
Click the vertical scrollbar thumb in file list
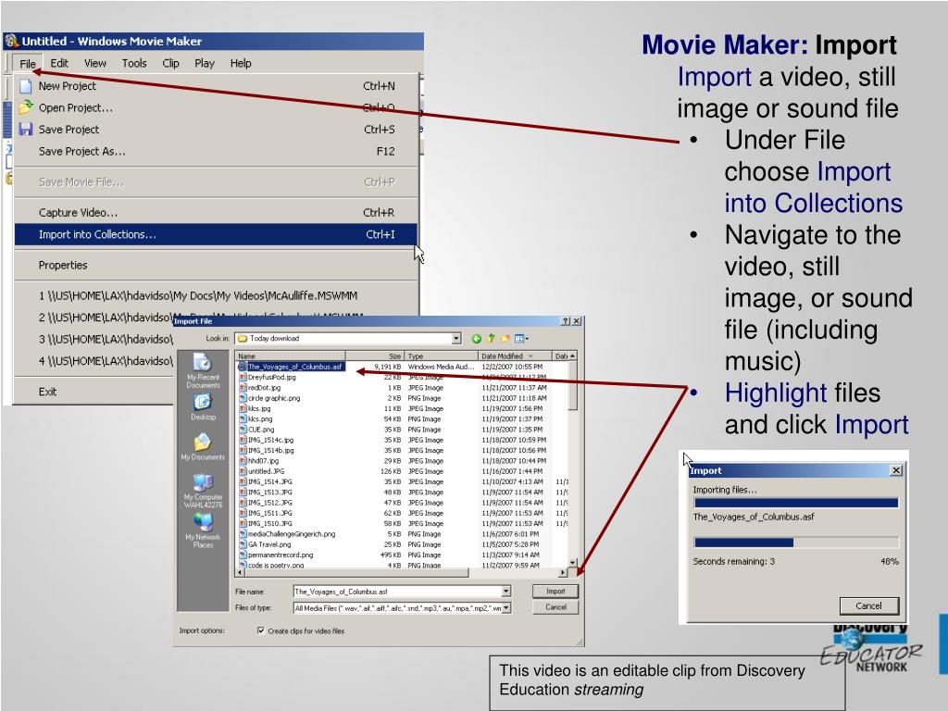[x=572, y=386]
